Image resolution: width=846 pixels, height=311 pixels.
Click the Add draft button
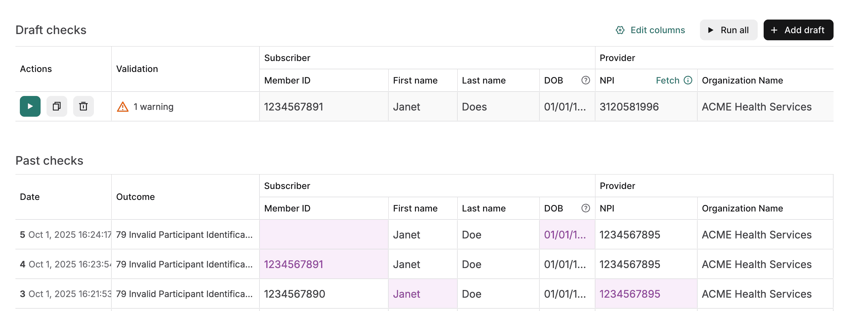pos(798,30)
